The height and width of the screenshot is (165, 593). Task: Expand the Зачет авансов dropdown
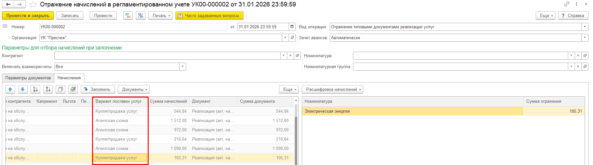coord(585,38)
